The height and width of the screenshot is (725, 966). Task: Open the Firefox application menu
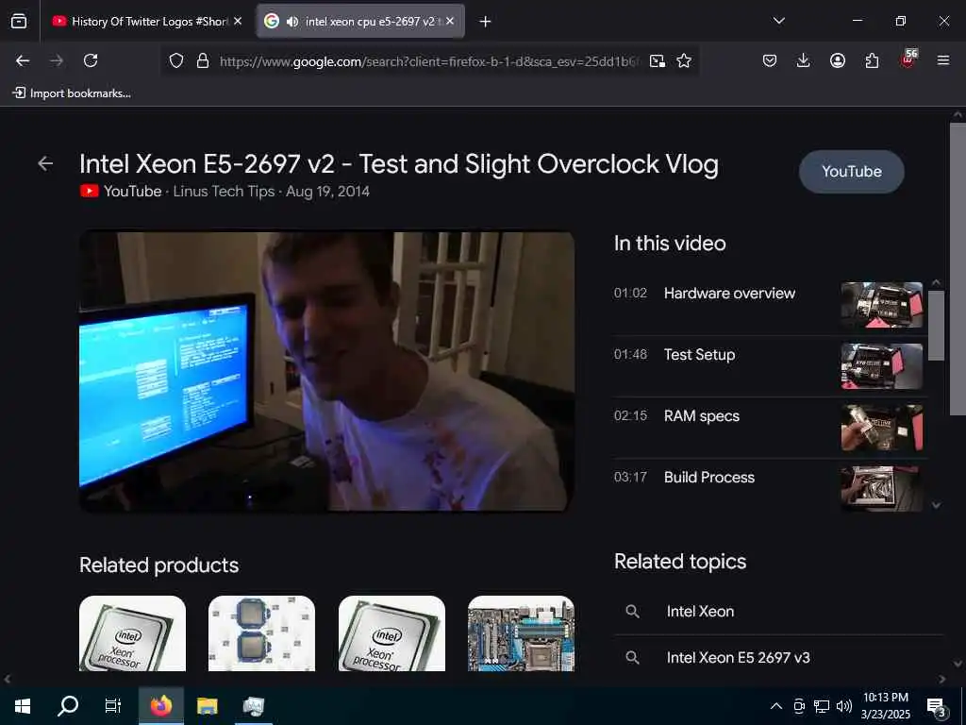[943, 60]
